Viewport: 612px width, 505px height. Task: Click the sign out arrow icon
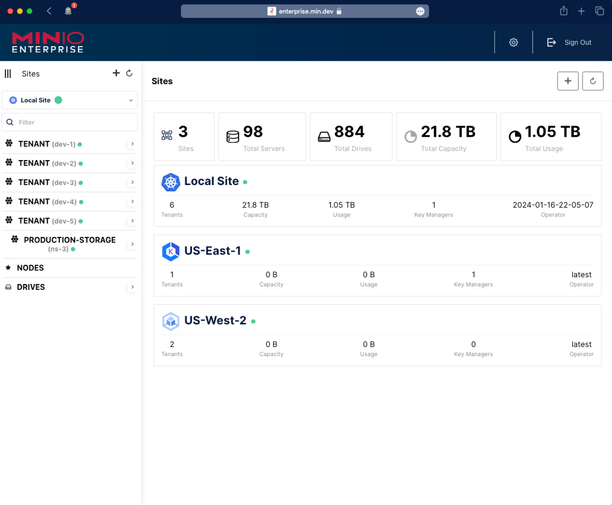[551, 42]
